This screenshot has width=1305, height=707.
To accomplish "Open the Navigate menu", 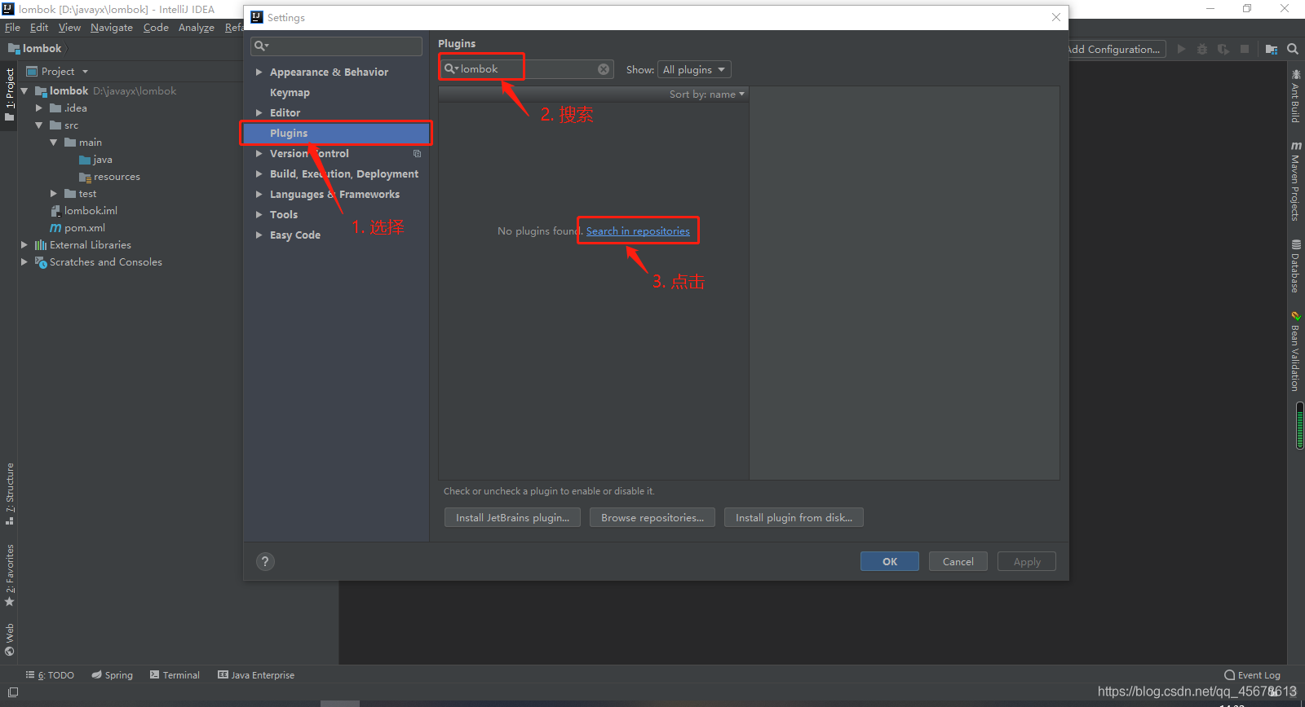I will 112,28.
